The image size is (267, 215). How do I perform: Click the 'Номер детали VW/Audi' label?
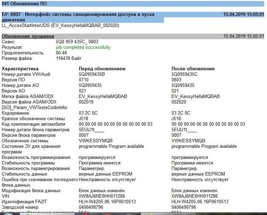click(26, 74)
